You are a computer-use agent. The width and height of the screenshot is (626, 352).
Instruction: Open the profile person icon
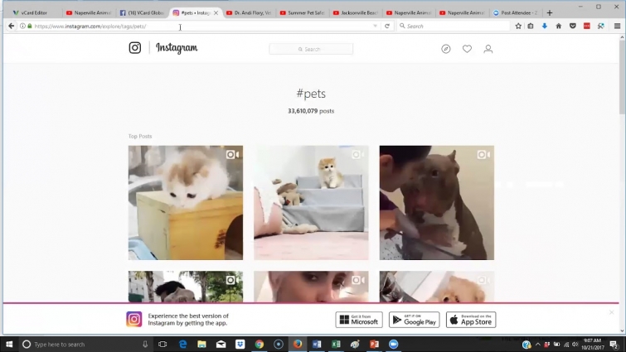pos(488,49)
